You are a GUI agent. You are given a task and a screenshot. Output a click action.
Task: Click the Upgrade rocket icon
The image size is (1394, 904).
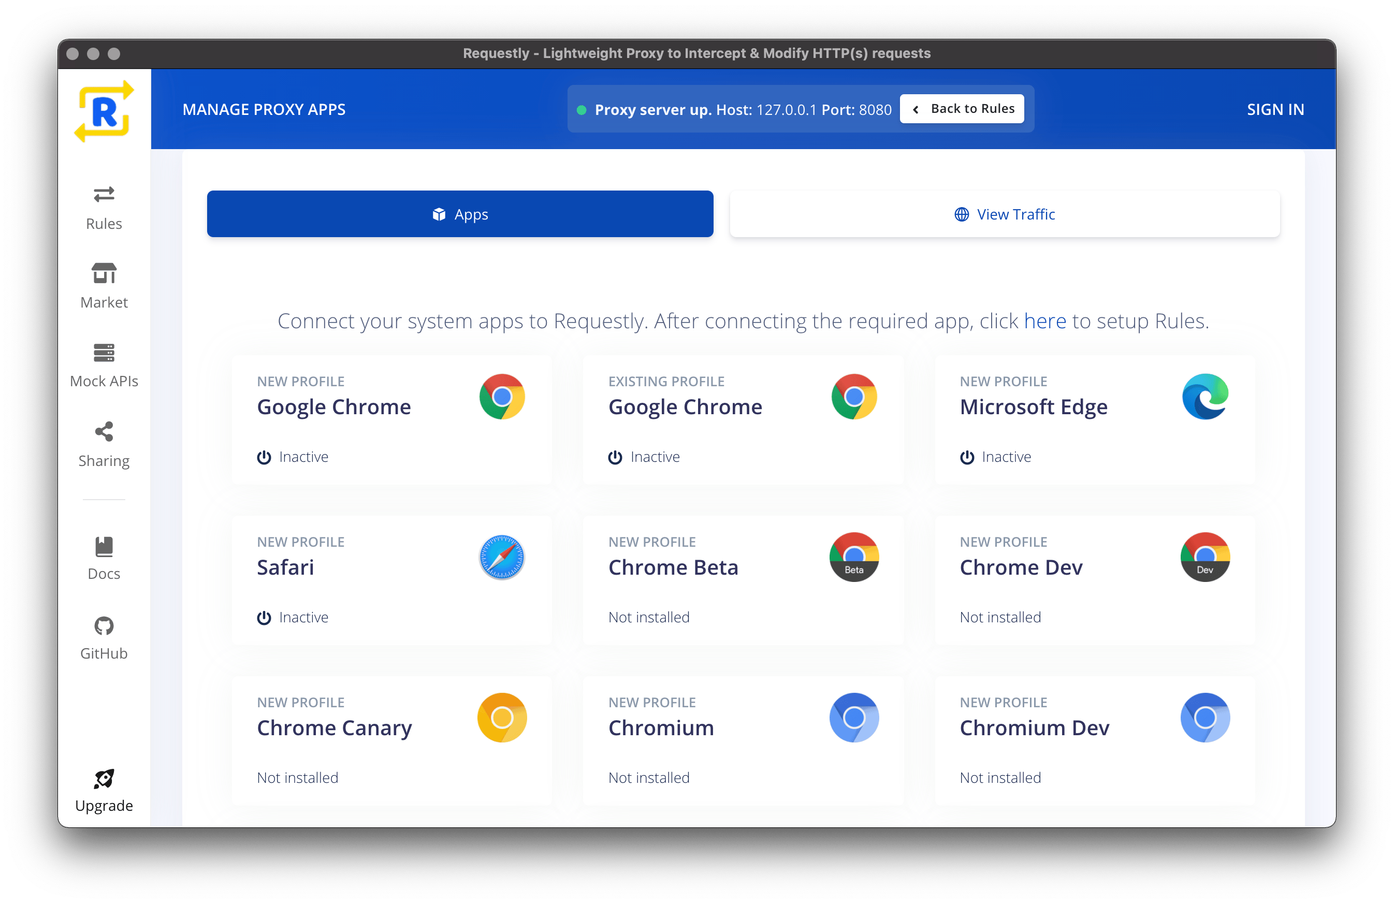(x=104, y=779)
